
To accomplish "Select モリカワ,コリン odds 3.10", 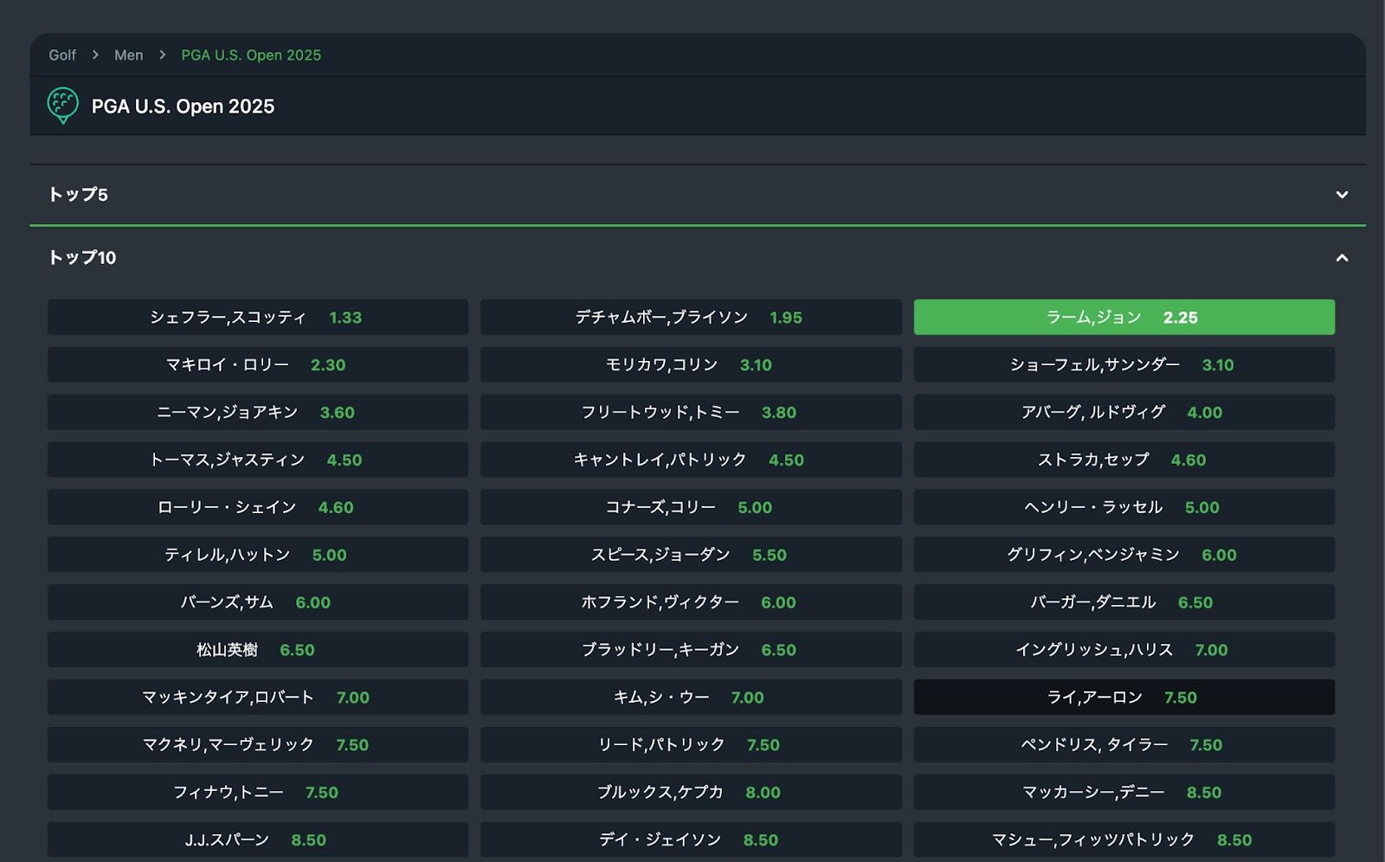I will pos(691,364).
